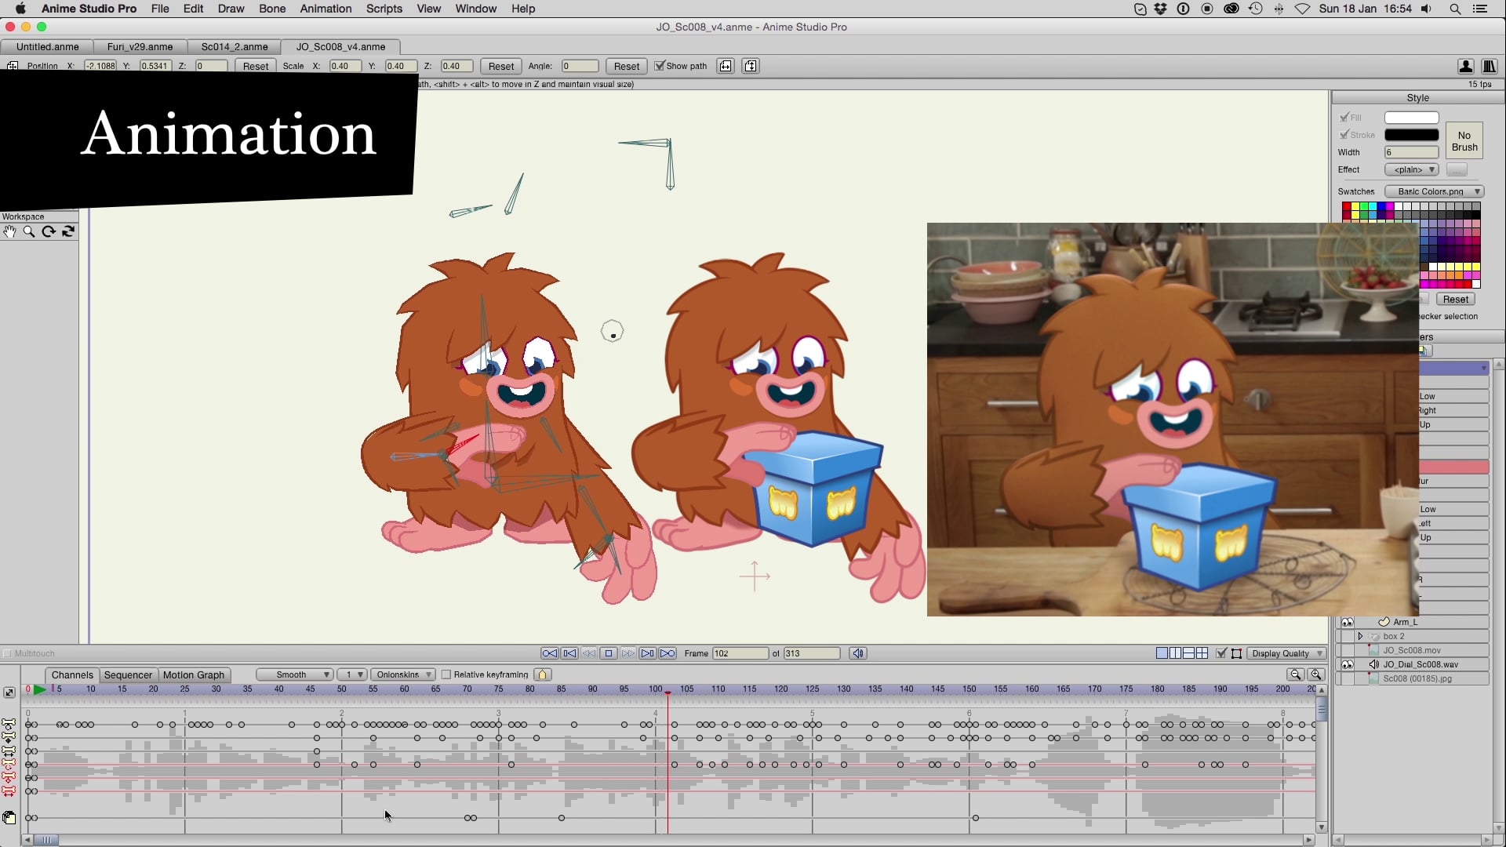Zoom in the timeline
Viewport: 1506px width, 847px height.
[1316, 674]
